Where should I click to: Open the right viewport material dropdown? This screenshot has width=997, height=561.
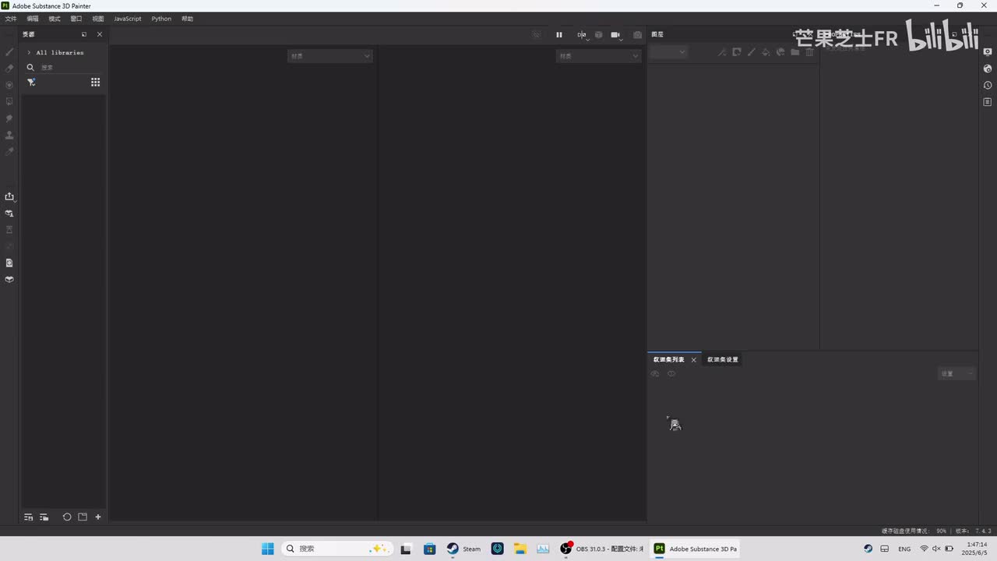[x=598, y=56]
